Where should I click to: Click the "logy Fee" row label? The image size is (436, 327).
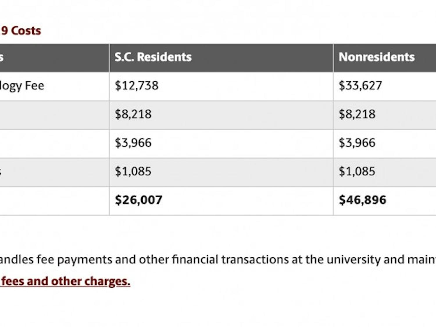(x=22, y=85)
